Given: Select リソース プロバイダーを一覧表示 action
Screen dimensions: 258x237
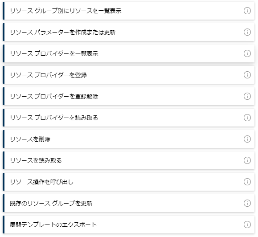Looking at the screenshot, I should (128, 53).
